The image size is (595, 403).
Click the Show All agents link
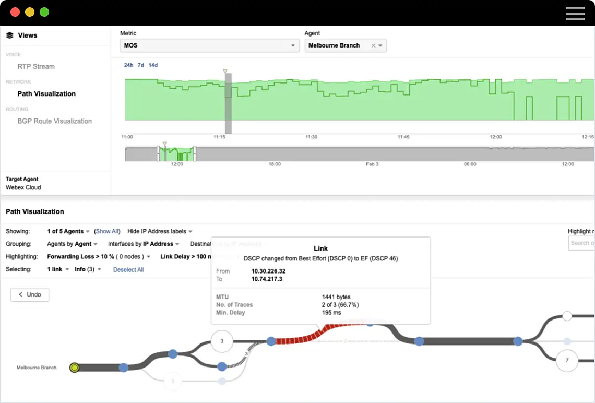click(106, 231)
